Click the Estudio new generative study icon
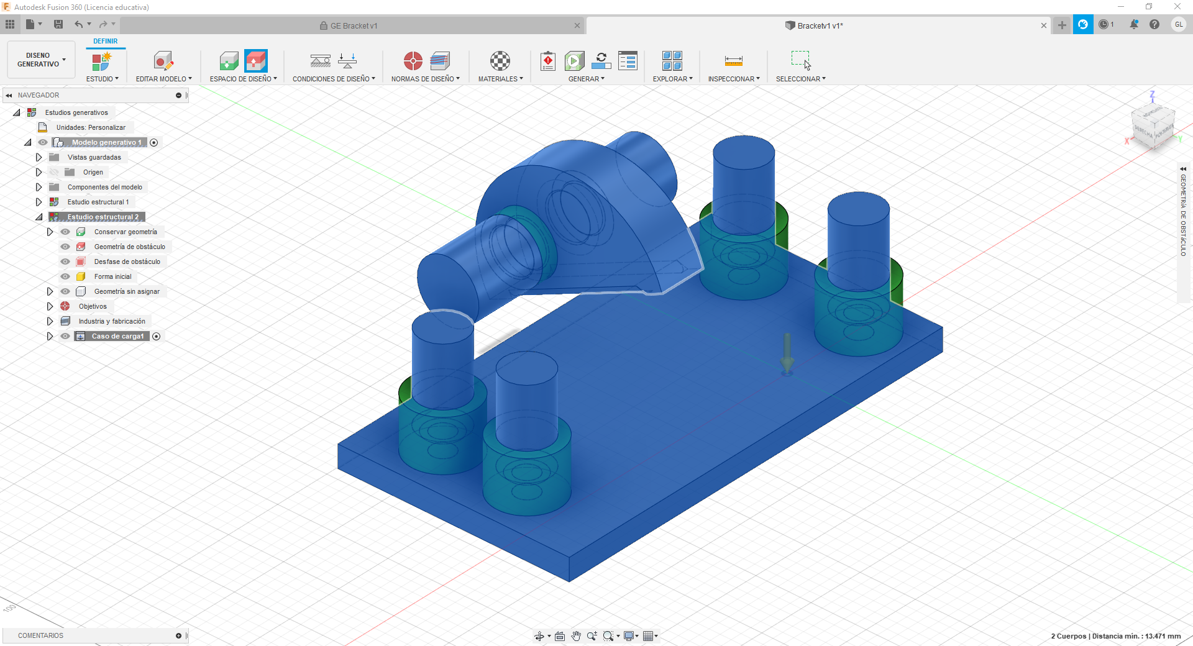 (101, 61)
